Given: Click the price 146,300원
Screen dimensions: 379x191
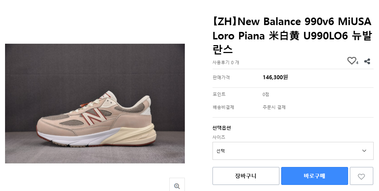Looking at the screenshot, I should click(275, 77).
